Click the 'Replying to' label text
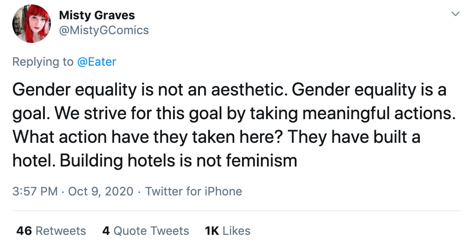Screen dimensions: 470x248 pyautogui.click(x=43, y=62)
